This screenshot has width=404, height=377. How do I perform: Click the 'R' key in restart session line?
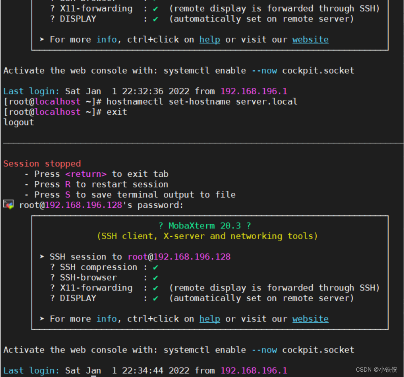(68, 185)
